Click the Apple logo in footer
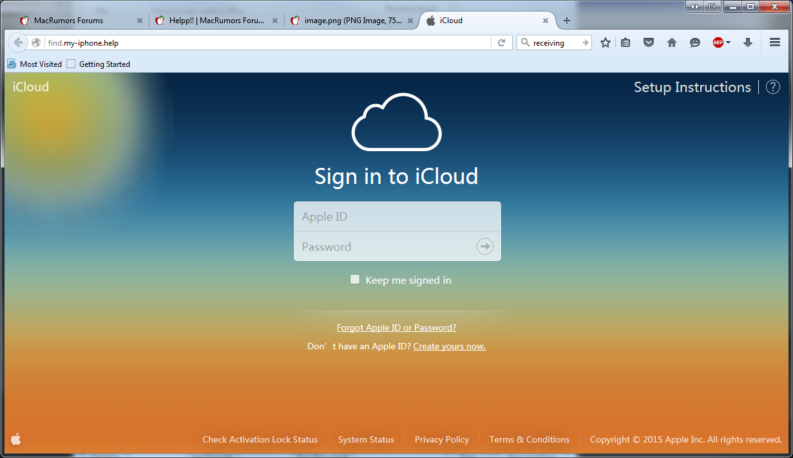The width and height of the screenshot is (793, 458). pos(16,439)
